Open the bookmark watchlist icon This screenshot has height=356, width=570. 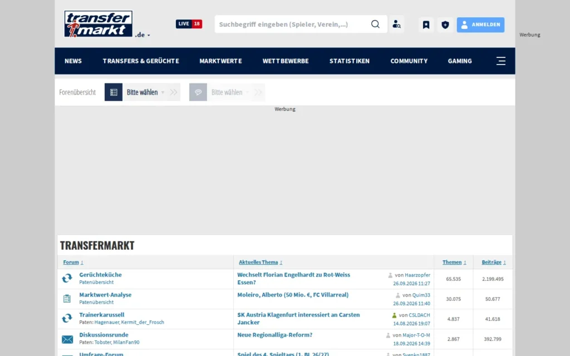pos(426,24)
